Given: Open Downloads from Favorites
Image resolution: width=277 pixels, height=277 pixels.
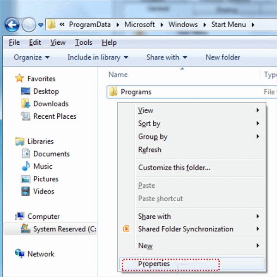Looking at the screenshot, I should click(51, 104).
